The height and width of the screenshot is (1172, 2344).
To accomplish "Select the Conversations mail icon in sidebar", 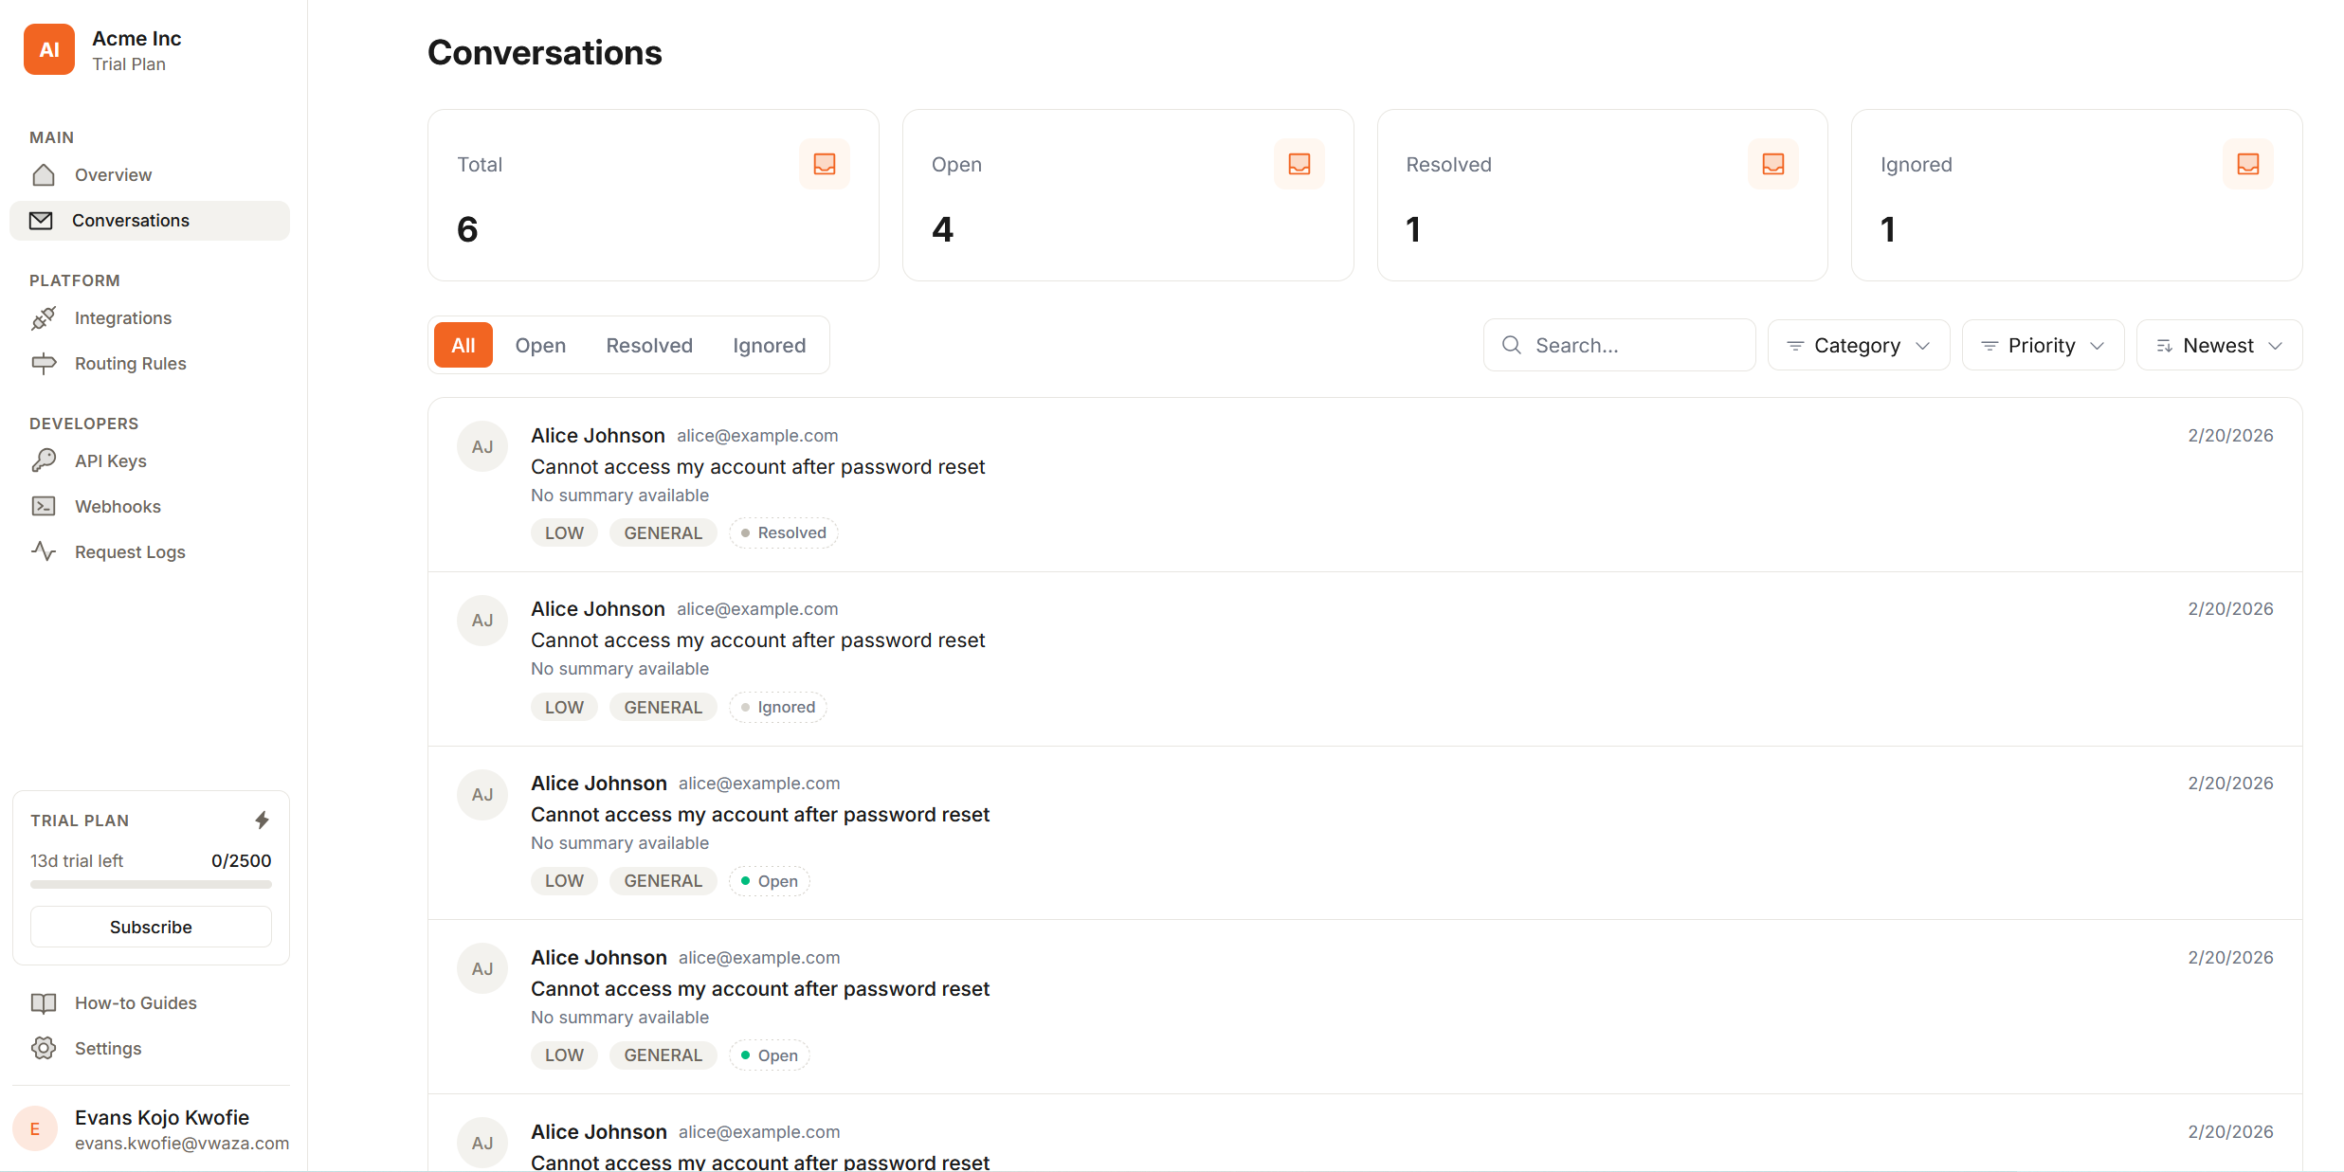I will (44, 220).
